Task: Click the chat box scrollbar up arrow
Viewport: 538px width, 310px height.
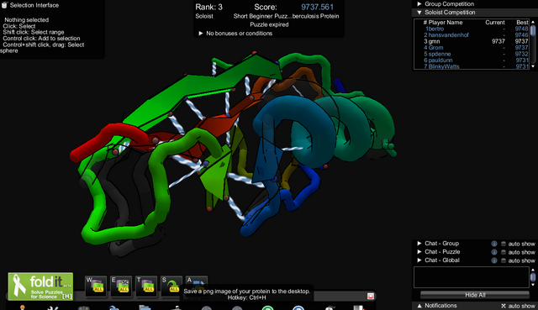Action: point(533,270)
